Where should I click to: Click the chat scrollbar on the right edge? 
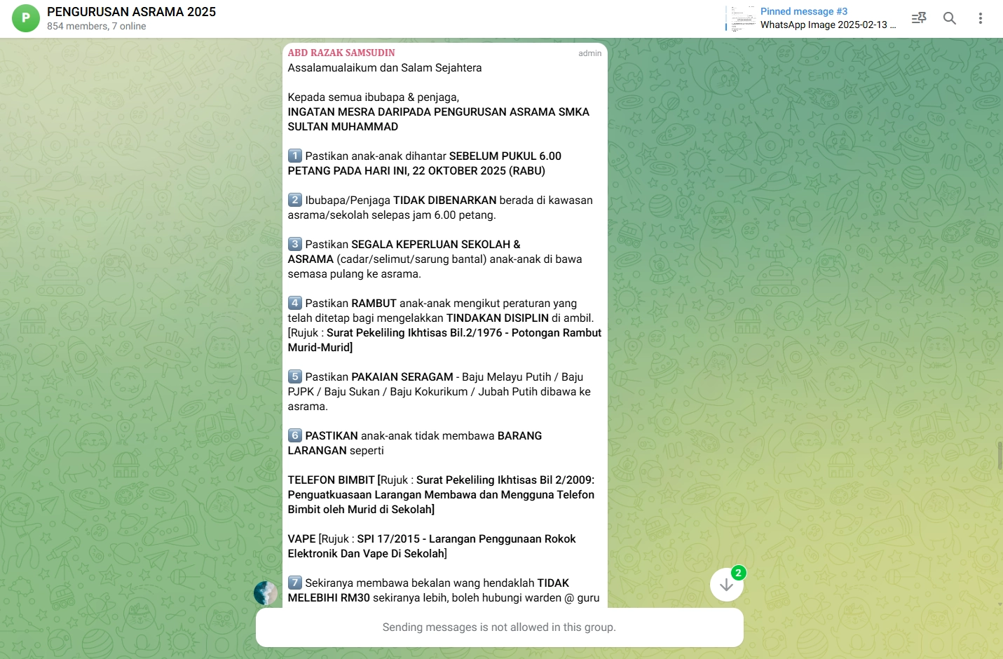click(999, 456)
